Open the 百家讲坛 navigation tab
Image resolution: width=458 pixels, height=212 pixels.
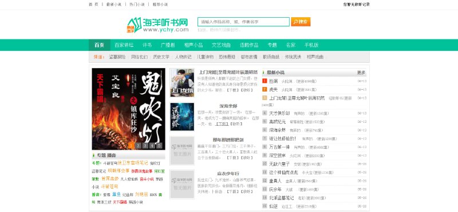[x=124, y=45]
